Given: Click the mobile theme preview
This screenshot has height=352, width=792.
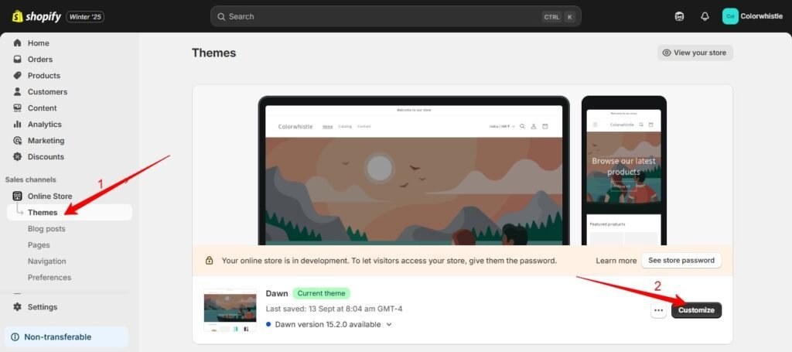Looking at the screenshot, I should point(624,171).
